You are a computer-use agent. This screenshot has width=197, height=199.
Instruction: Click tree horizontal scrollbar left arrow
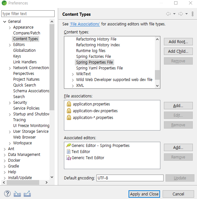point(4,182)
